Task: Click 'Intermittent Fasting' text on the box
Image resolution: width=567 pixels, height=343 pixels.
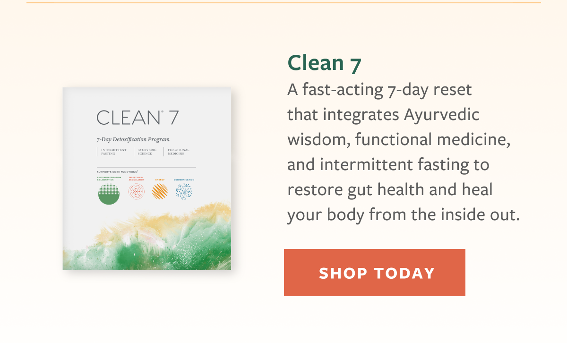Action: point(114,152)
